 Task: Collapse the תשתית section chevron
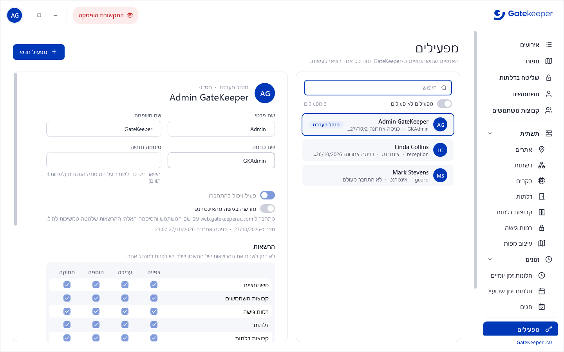(x=490, y=133)
